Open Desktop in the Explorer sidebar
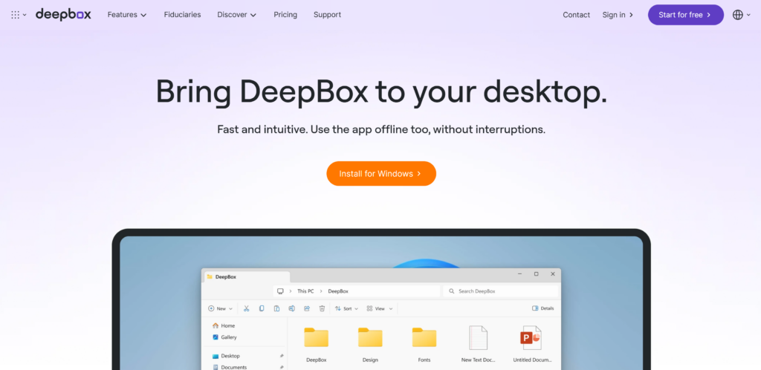 (226, 356)
